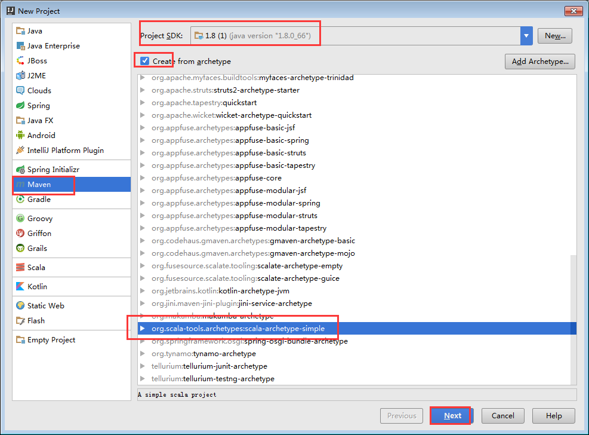Select the appfuse-modular-jsf archetype row

point(357,191)
